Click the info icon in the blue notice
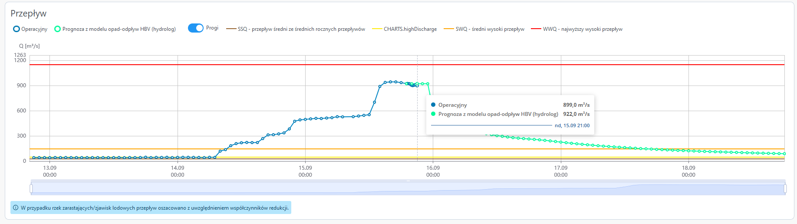The height and width of the screenshot is (224, 797). pos(16,208)
